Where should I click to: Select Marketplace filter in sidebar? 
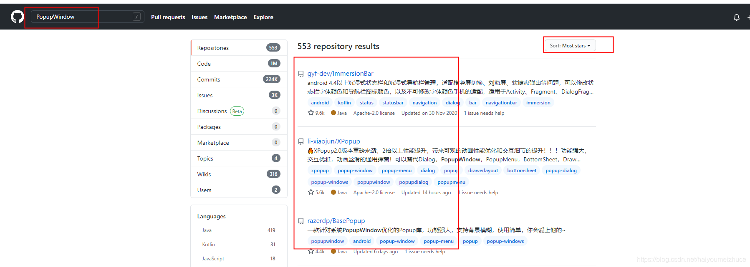tap(239, 143)
